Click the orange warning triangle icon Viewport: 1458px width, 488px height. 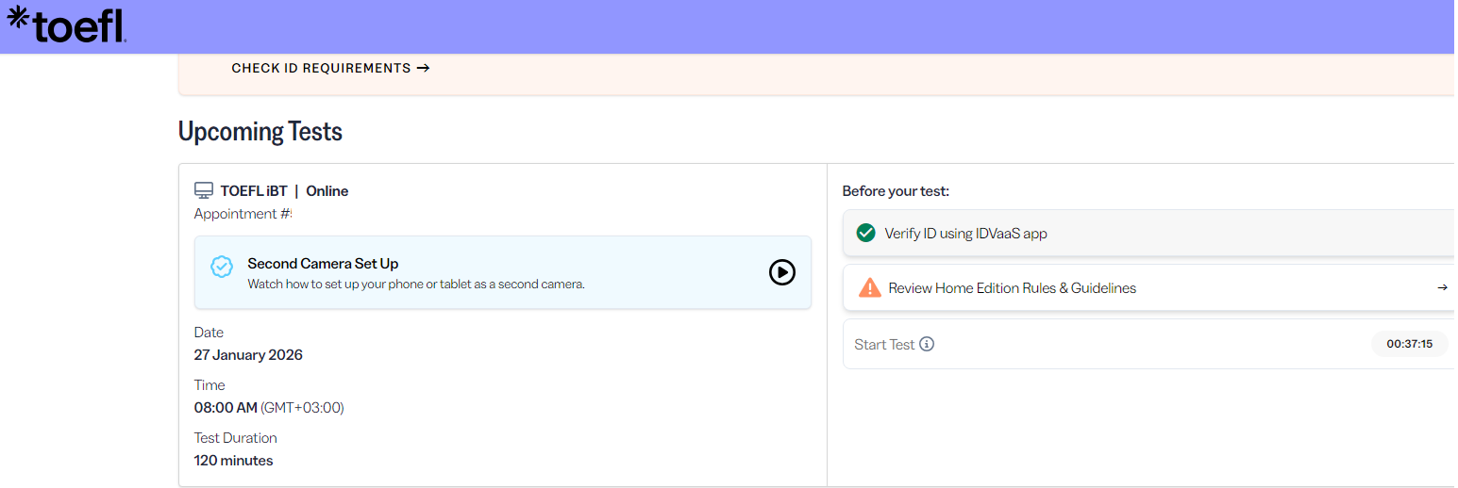pyautogui.click(x=869, y=287)
